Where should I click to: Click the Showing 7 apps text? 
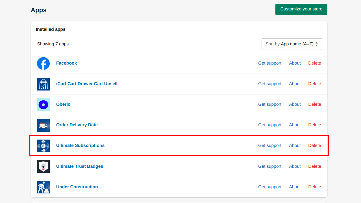tap(53, 44)
